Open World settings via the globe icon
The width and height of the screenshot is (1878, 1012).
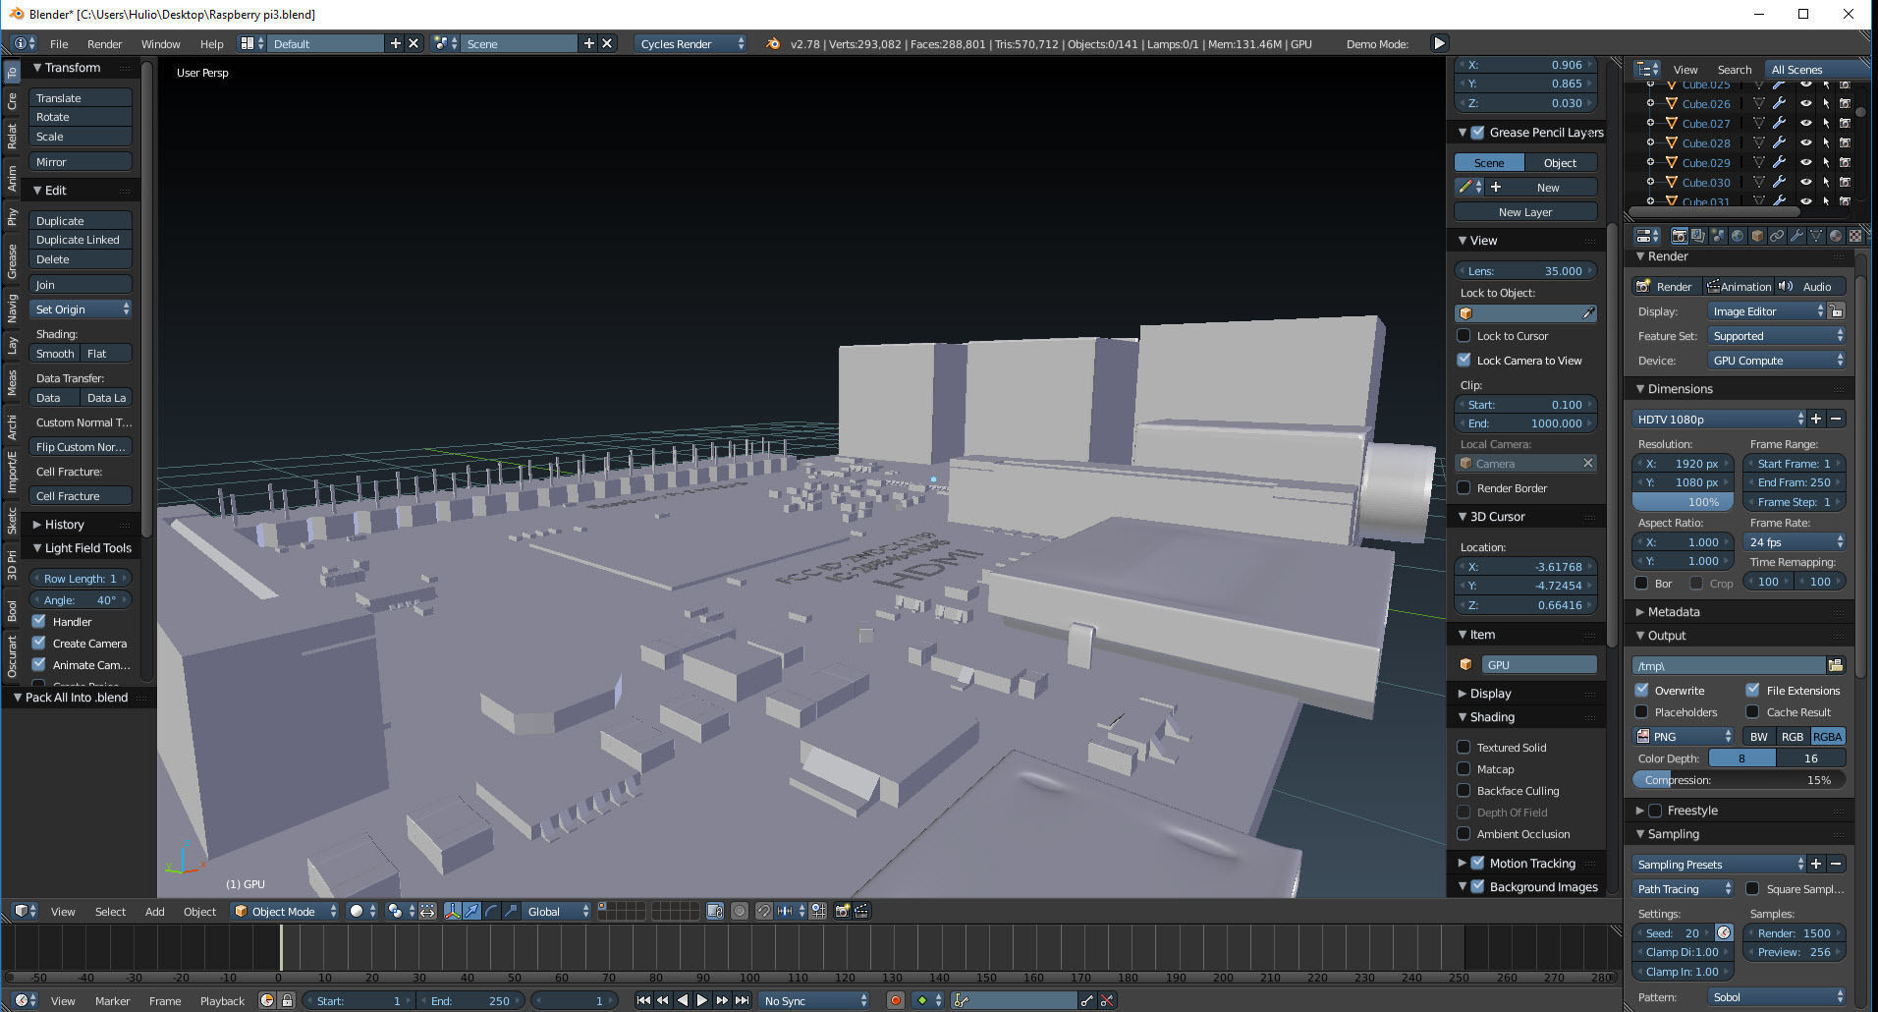[x=1737, y=236]
